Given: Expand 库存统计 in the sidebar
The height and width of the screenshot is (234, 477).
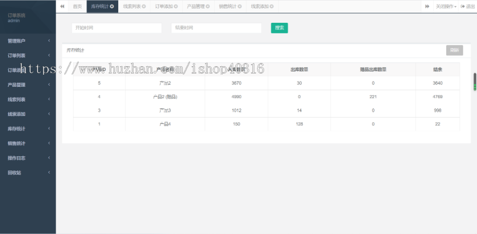Looking at the screenshot, I should click(x=28, y=129).
